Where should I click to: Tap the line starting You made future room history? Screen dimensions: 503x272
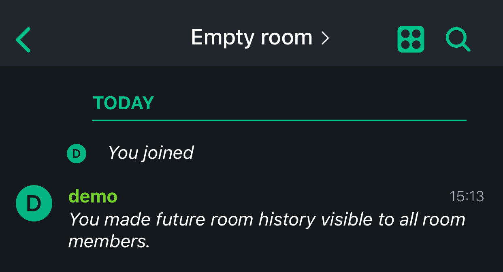pyautogui.click(x=267, y=219)
